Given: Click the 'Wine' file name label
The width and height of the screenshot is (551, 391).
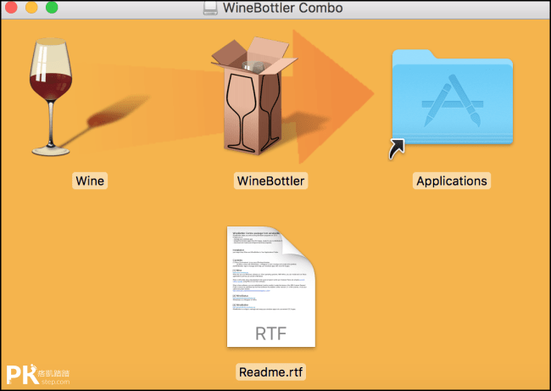Looking at the screenshot, I should tap(90, 181).
